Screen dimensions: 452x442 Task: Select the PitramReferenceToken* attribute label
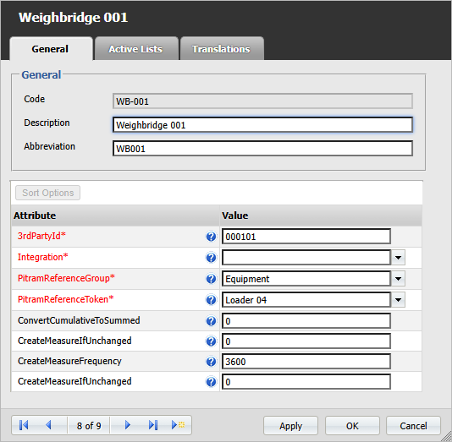point(66,299)
